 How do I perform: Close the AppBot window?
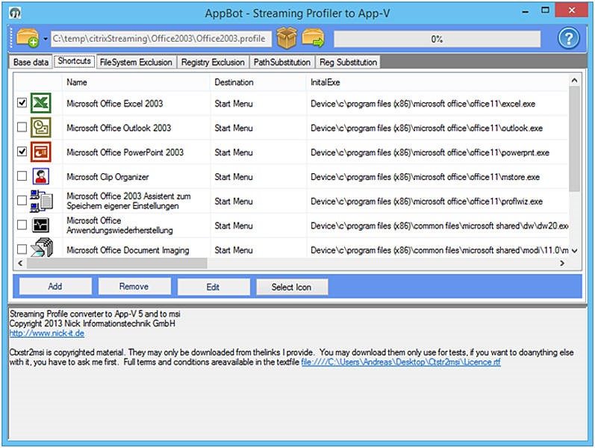click(x=571, y=10)
